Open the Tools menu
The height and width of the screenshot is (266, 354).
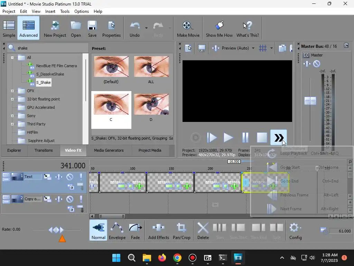tap(65, 11)
